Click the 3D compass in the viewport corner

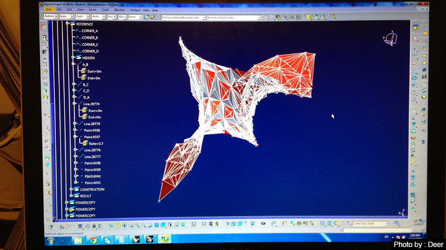pos(390,39)
